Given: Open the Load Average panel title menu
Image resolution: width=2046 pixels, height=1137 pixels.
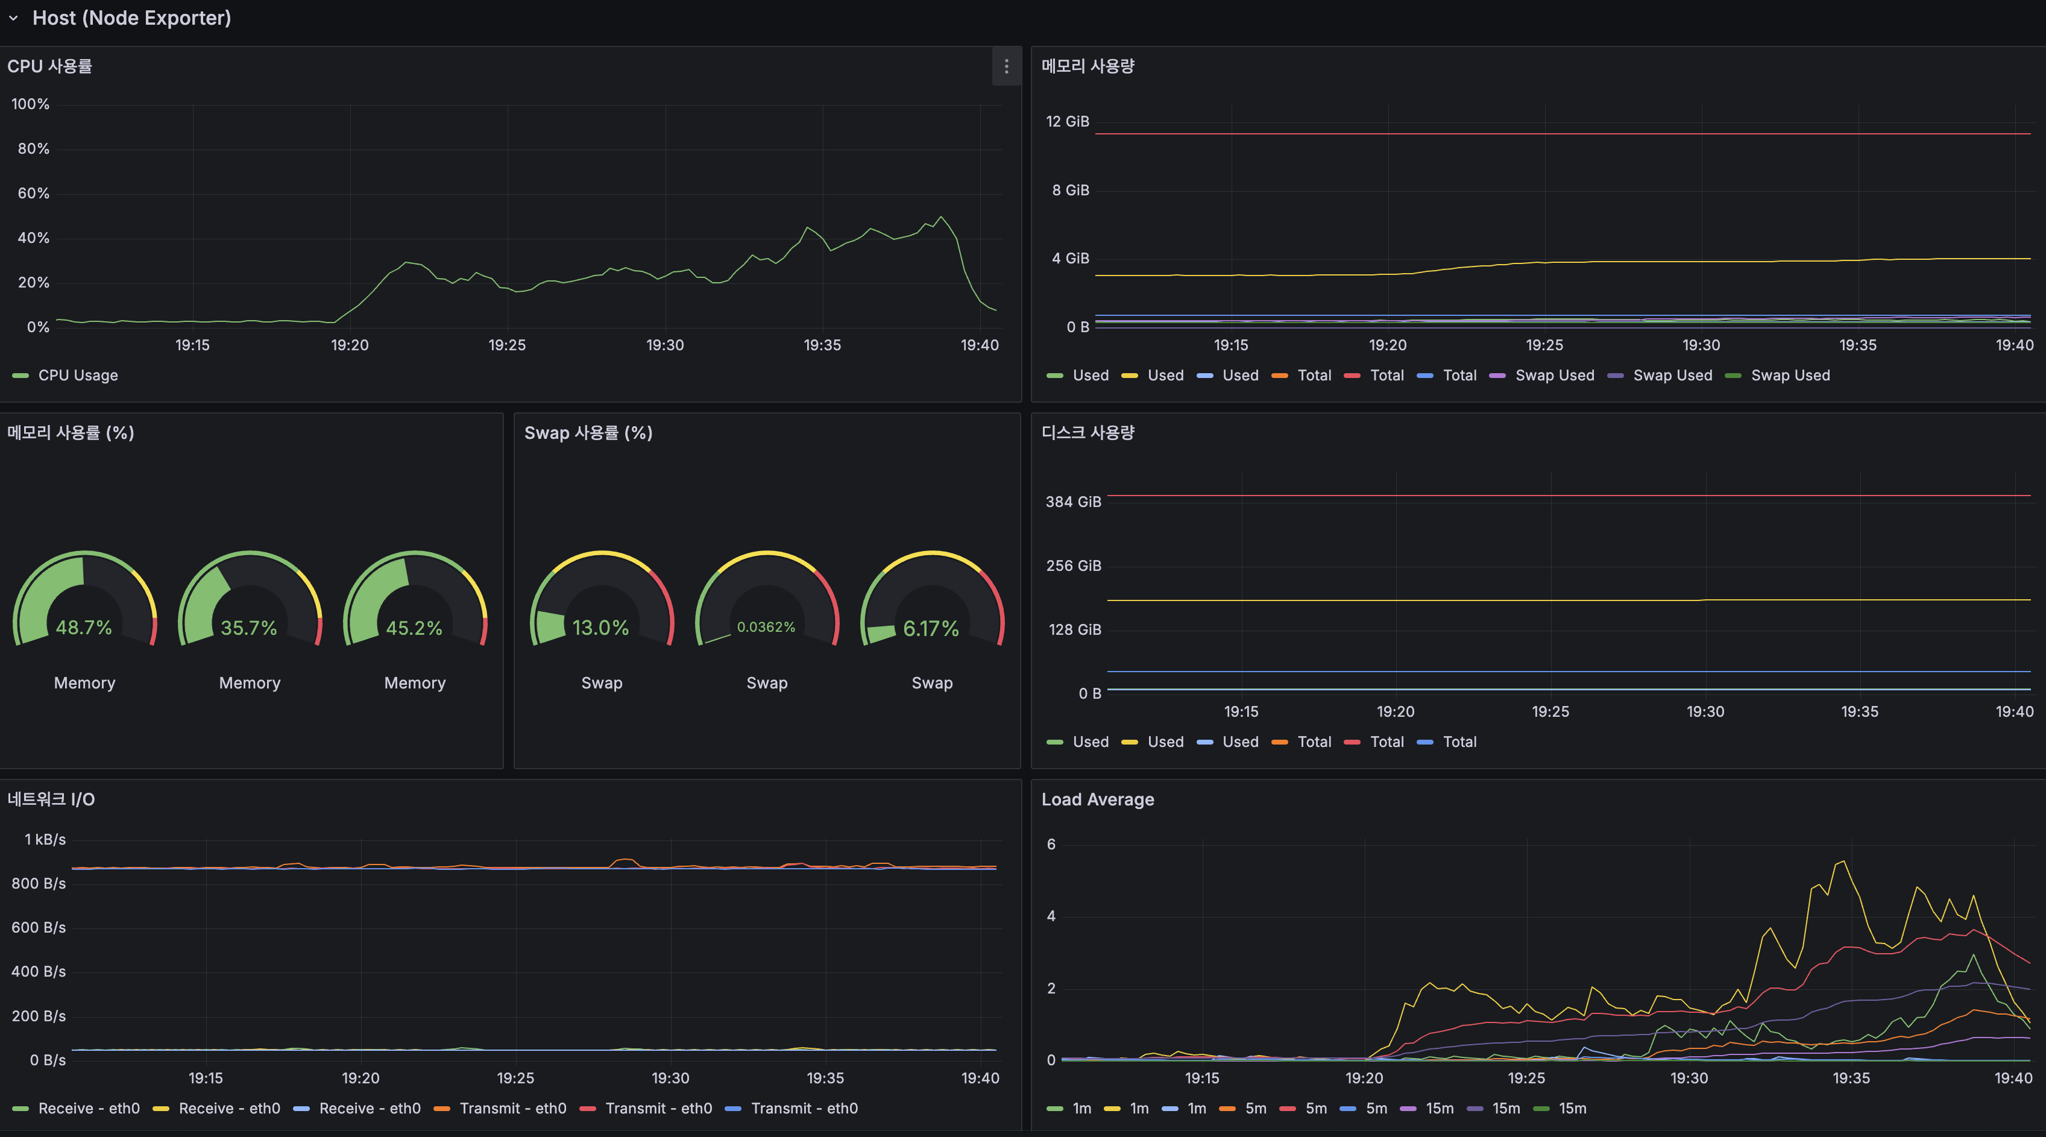Looking at the screenshot, I should click(1097, 799).
